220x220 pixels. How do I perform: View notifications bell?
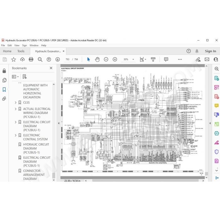point(197,51)
